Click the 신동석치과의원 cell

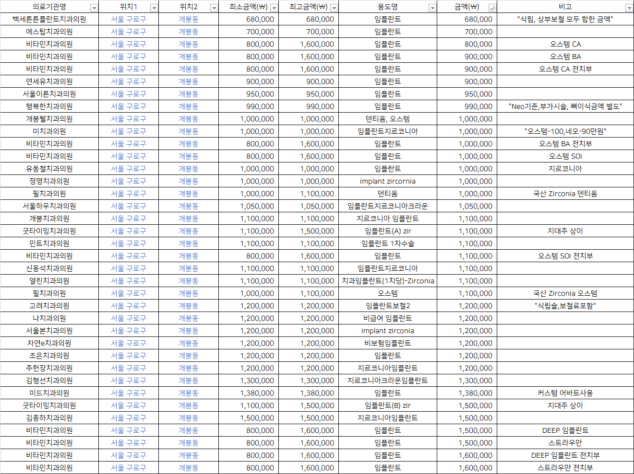tap(49, 268)
